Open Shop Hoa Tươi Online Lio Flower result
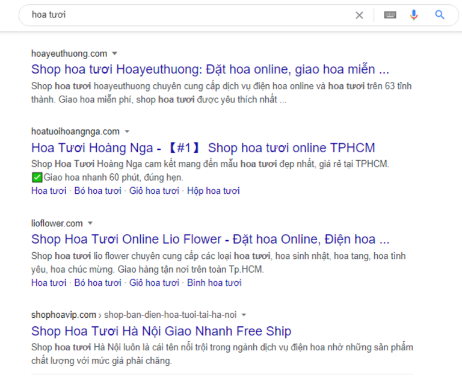Viewport: 462px width, 378px height. tap(210, 240)
